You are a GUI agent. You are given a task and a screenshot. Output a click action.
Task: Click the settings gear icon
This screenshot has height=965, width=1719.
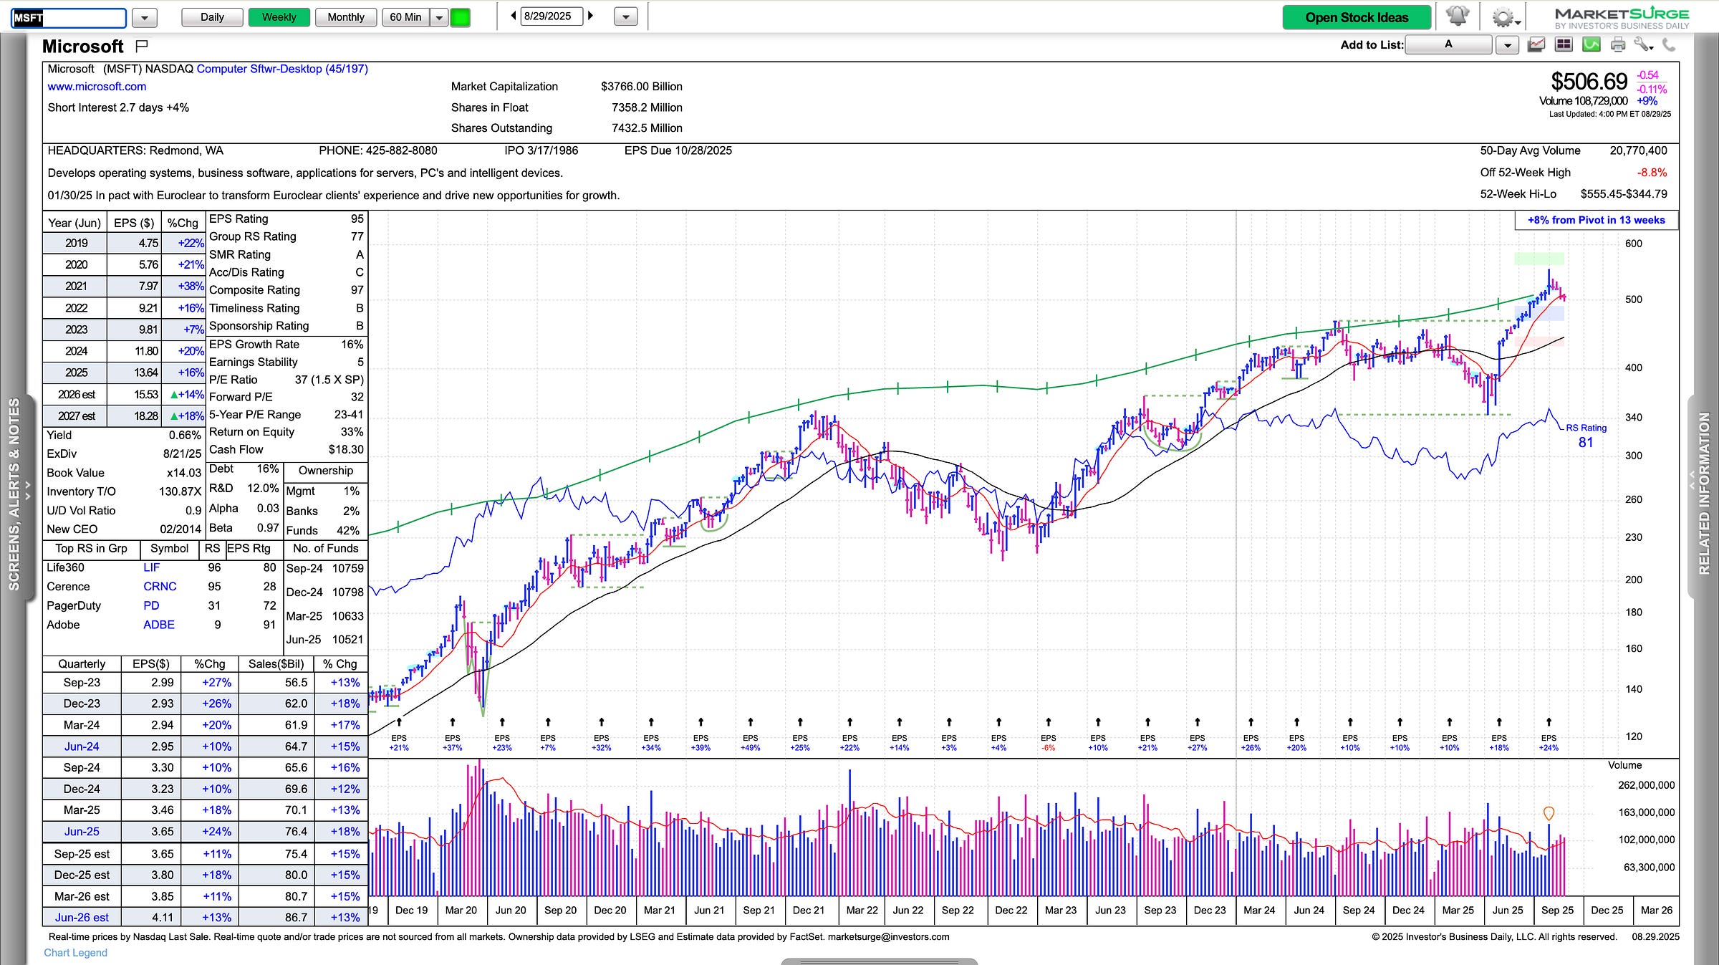pos(1502,17)
